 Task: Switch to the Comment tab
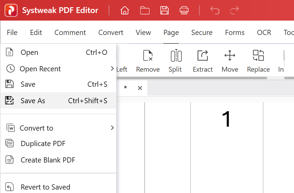(x=70, y=33)
